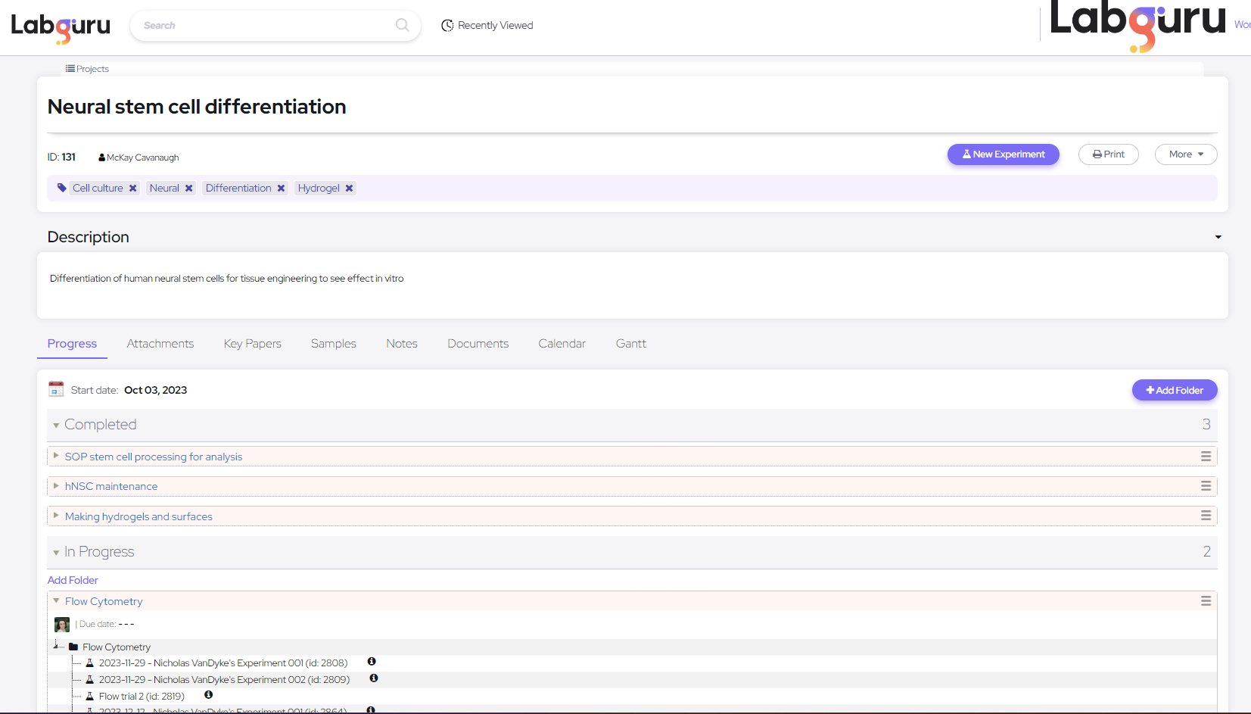Open the More dropdown menu
Image resolution: width=1251 pixels, height=714 pixels.
click(x=1185, y=154)
